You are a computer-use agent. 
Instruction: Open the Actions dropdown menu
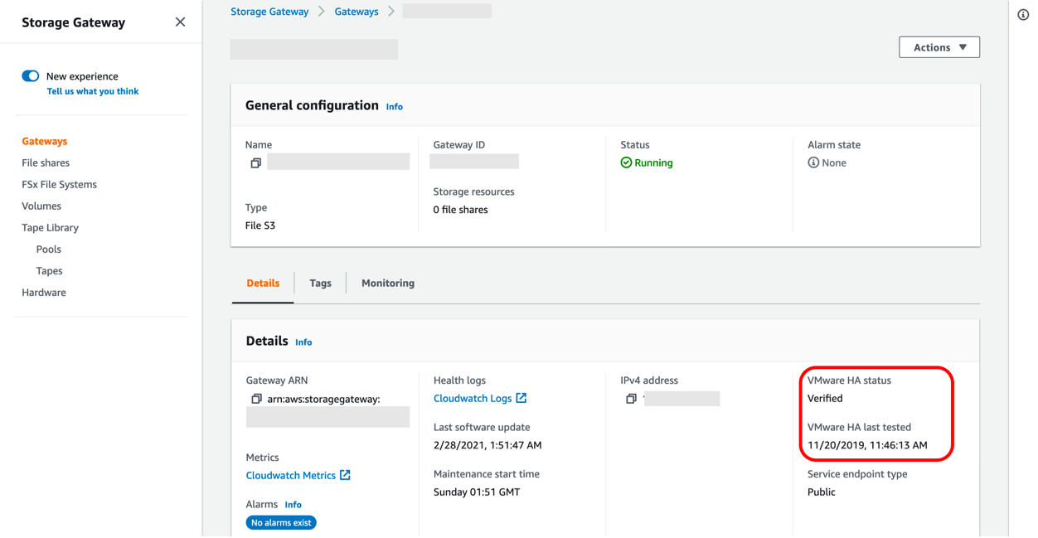pos(939,46)
